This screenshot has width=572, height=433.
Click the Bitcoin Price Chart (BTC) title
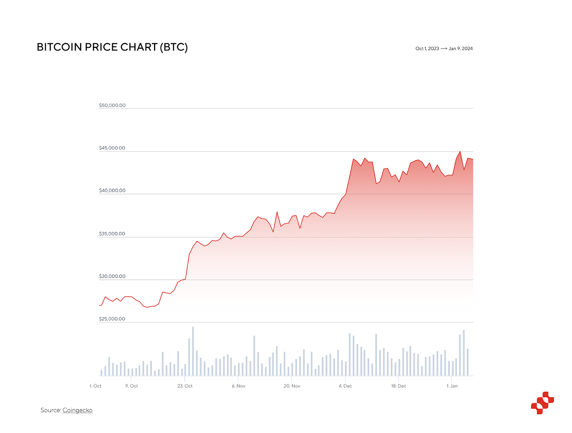tap(112, 47)
